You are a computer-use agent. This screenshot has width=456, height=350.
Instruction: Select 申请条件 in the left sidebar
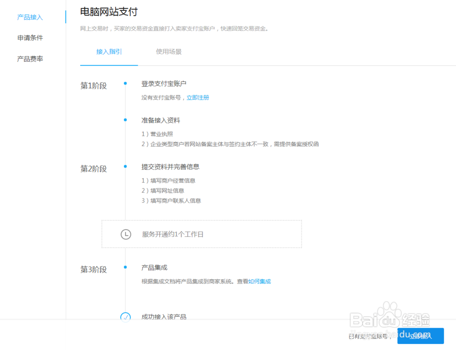click(30, 38)
